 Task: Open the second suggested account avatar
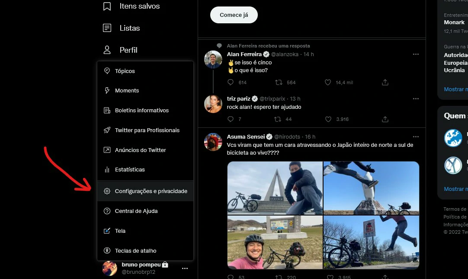point(453,165)
